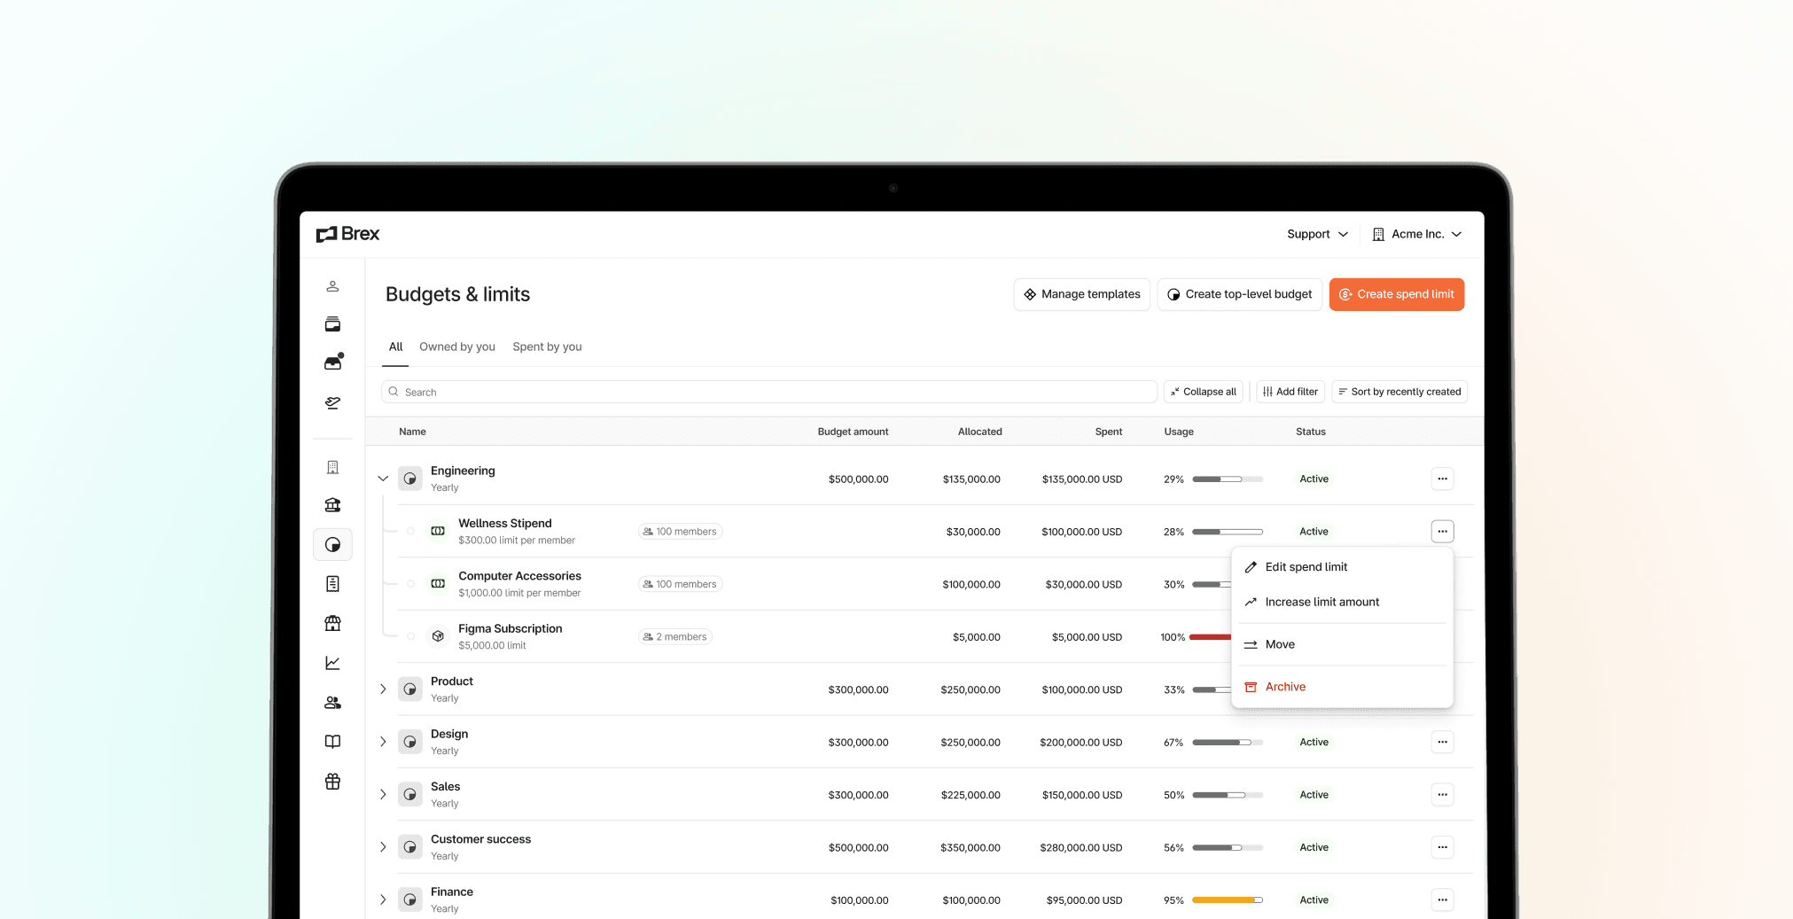Image resolution: width=1793 pixels, height=919 pixels.
Task: Select the circle beside Computer Accessories
Action: [410, 584]
